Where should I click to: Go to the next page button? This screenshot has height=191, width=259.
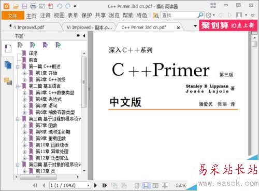(x=95, y=185)
